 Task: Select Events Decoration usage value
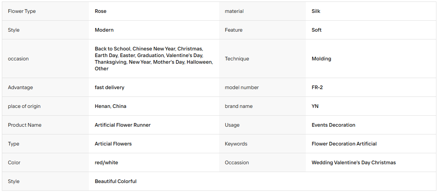[333, 125]
